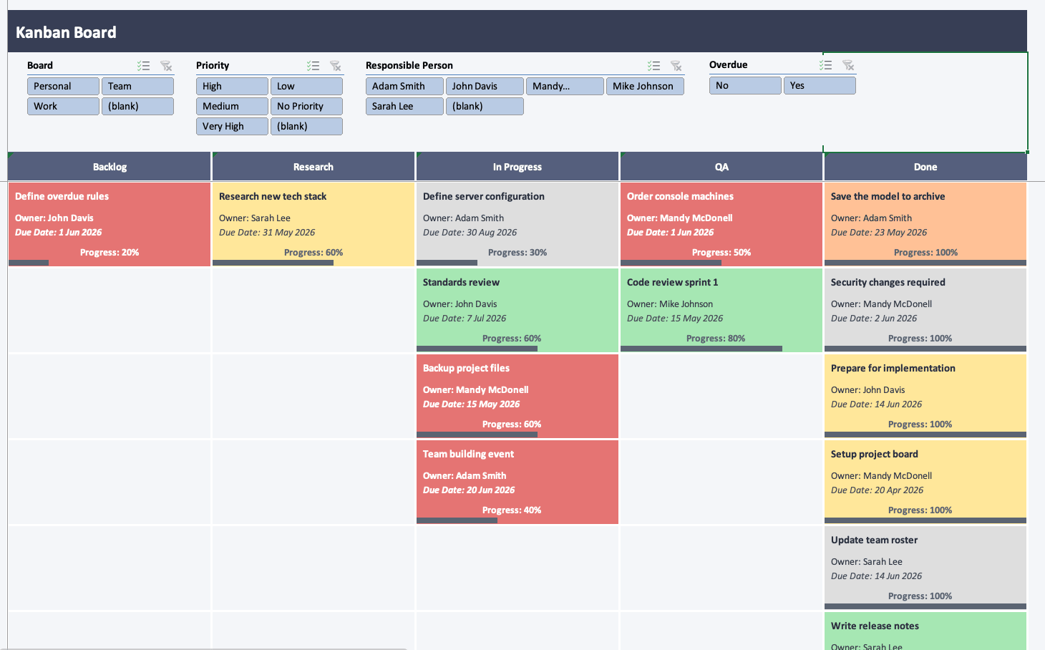1045x650 pixels.
Task: Toggle multi-select on the Overdue slicer
Action: tap(826, 65)
